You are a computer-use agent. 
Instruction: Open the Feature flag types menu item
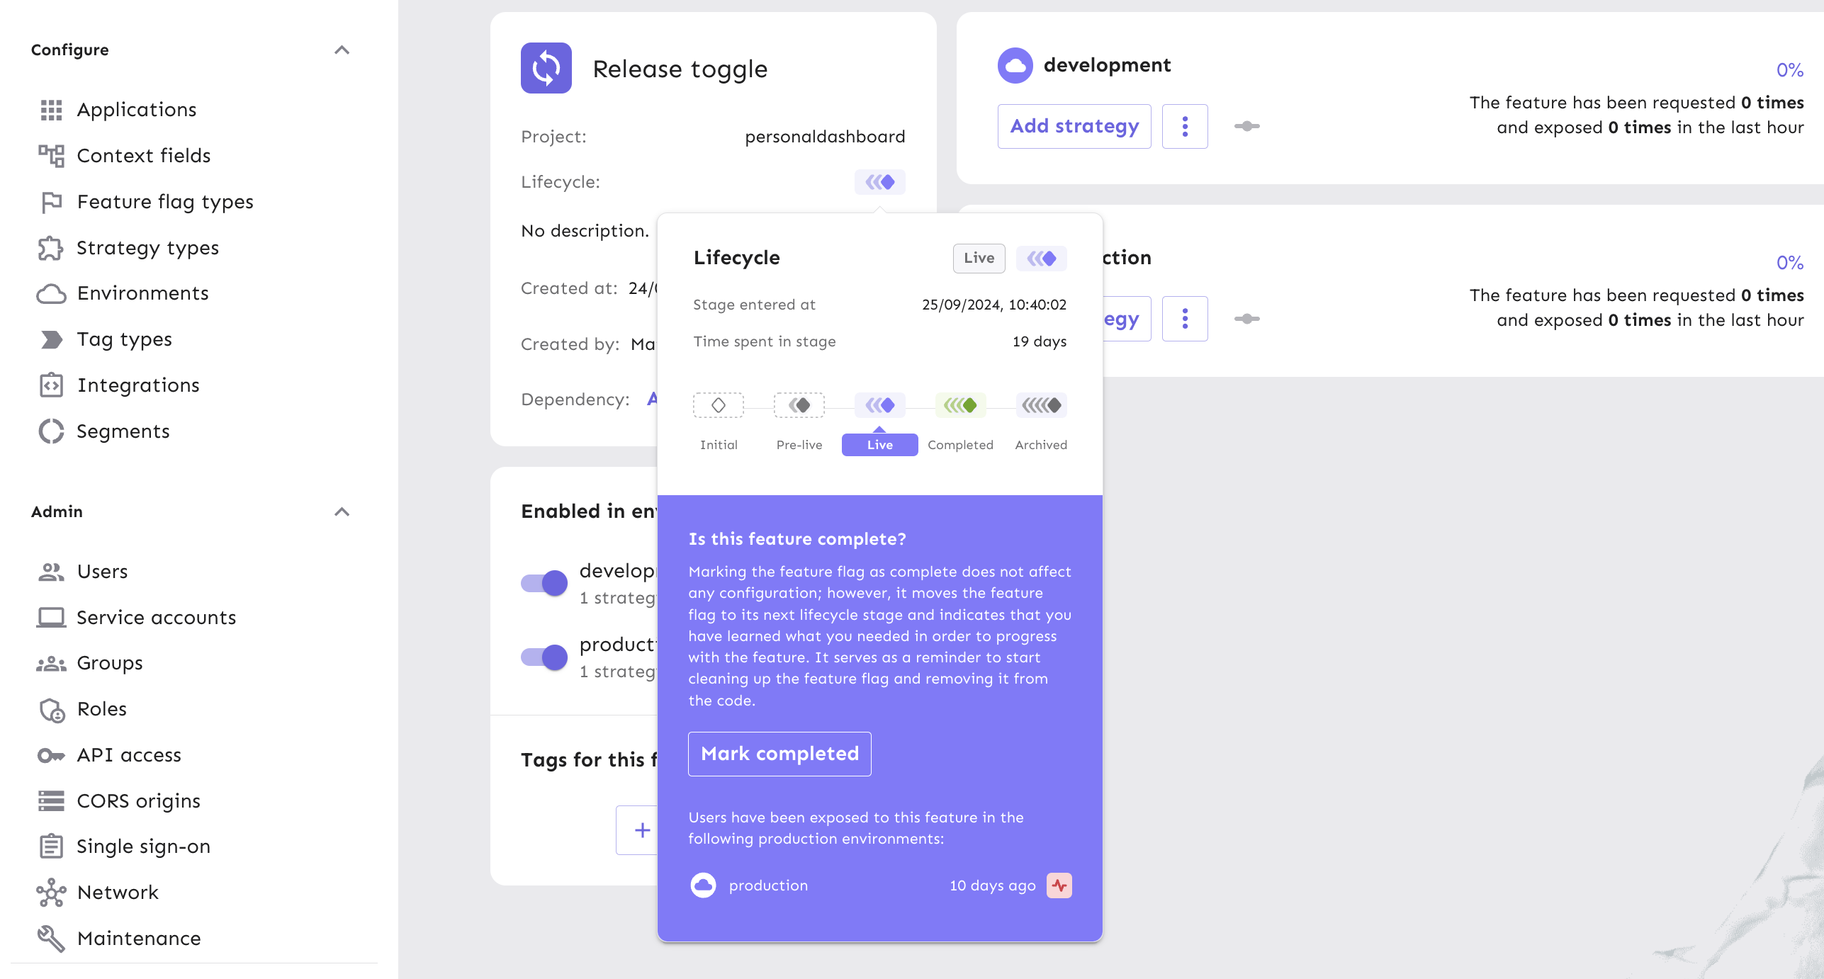[165, 200]
